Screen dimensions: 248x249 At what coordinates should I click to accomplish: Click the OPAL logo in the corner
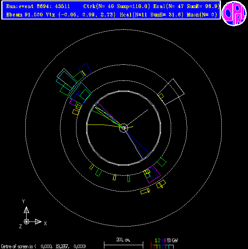[234, 14]
